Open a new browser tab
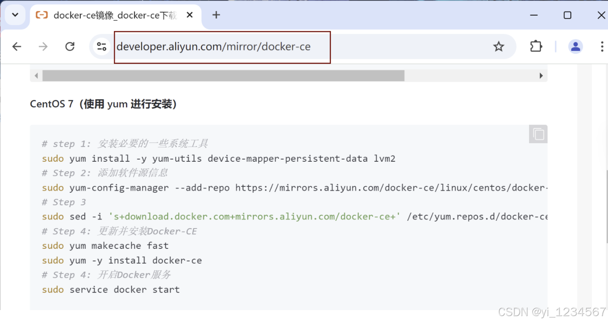This screenshot has height=323, width=608. 216,15
